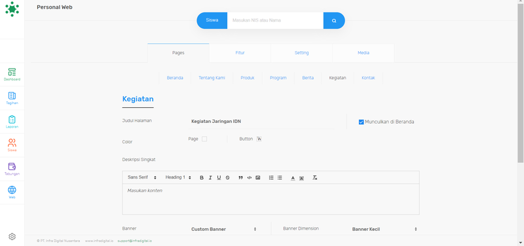Open the Kontak sub-page
524x246 pixels.
coord(368,78)
